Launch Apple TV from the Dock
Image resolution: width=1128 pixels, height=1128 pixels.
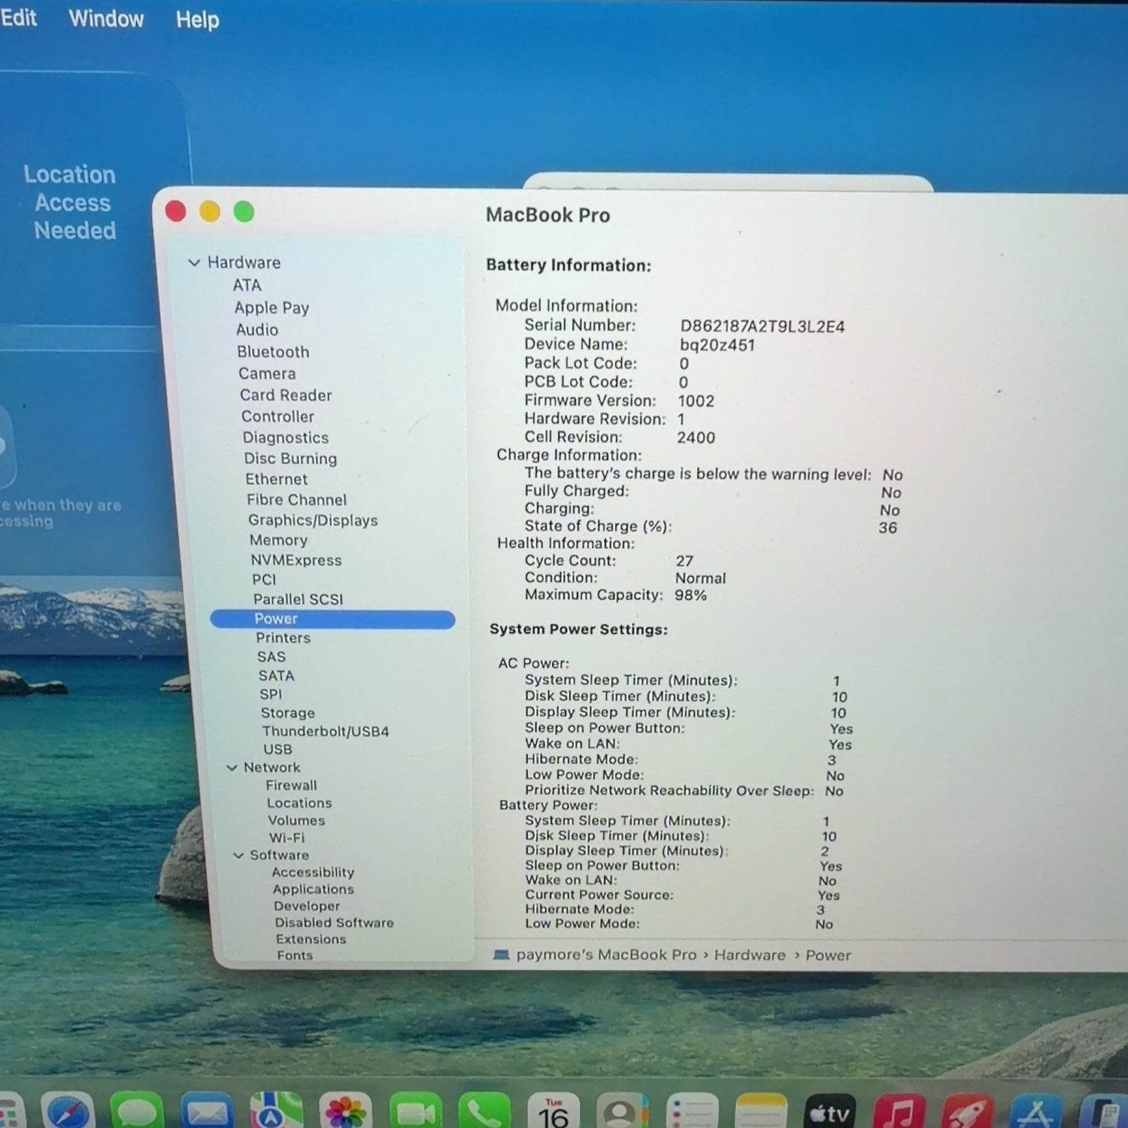(x=830, y=1111)
